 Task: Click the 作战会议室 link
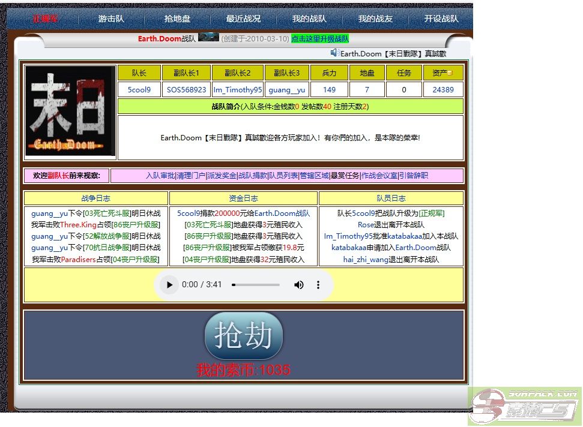[379, 176]
